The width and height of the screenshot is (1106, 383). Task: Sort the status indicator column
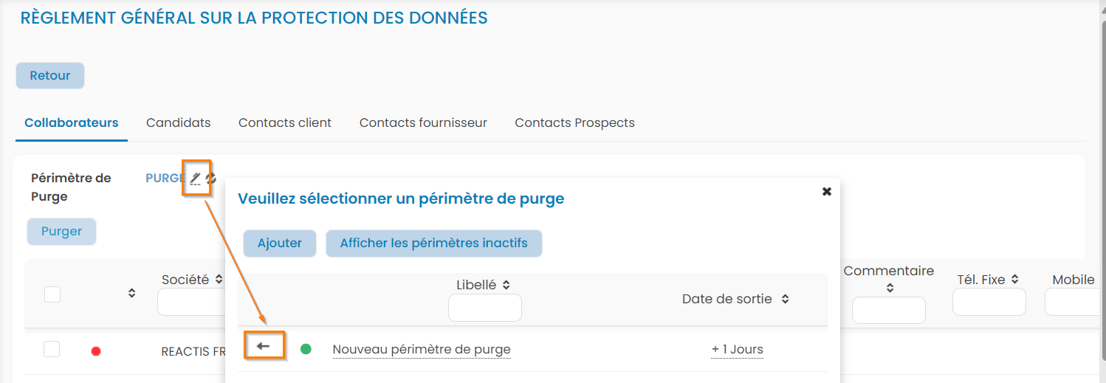point(131,293)
